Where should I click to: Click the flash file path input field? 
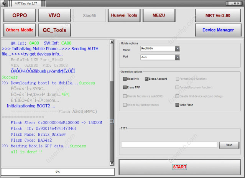169,145
